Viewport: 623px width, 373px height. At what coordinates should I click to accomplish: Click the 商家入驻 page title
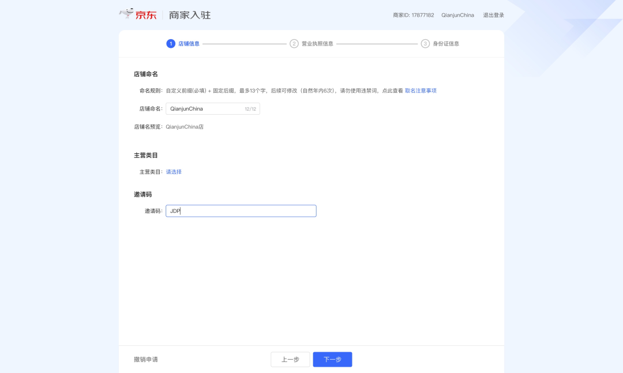coord(190,15)
